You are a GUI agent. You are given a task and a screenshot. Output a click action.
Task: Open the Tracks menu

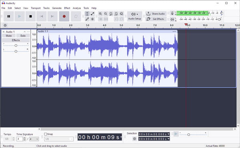(46, 8)
